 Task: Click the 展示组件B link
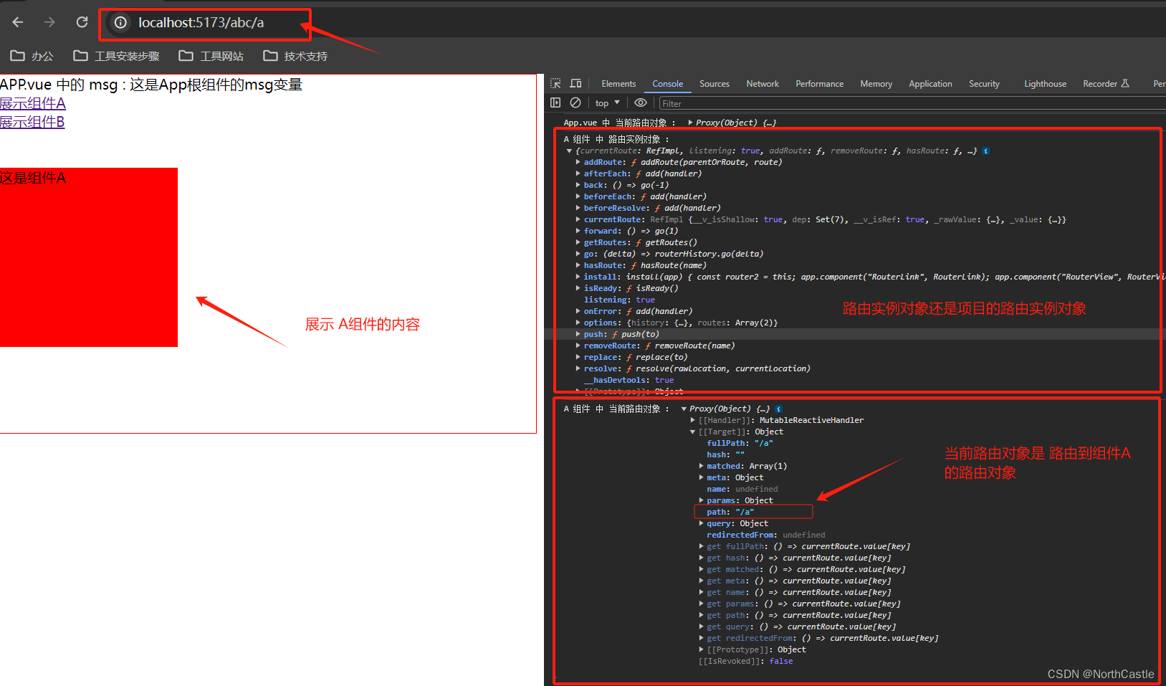(32, 122)
